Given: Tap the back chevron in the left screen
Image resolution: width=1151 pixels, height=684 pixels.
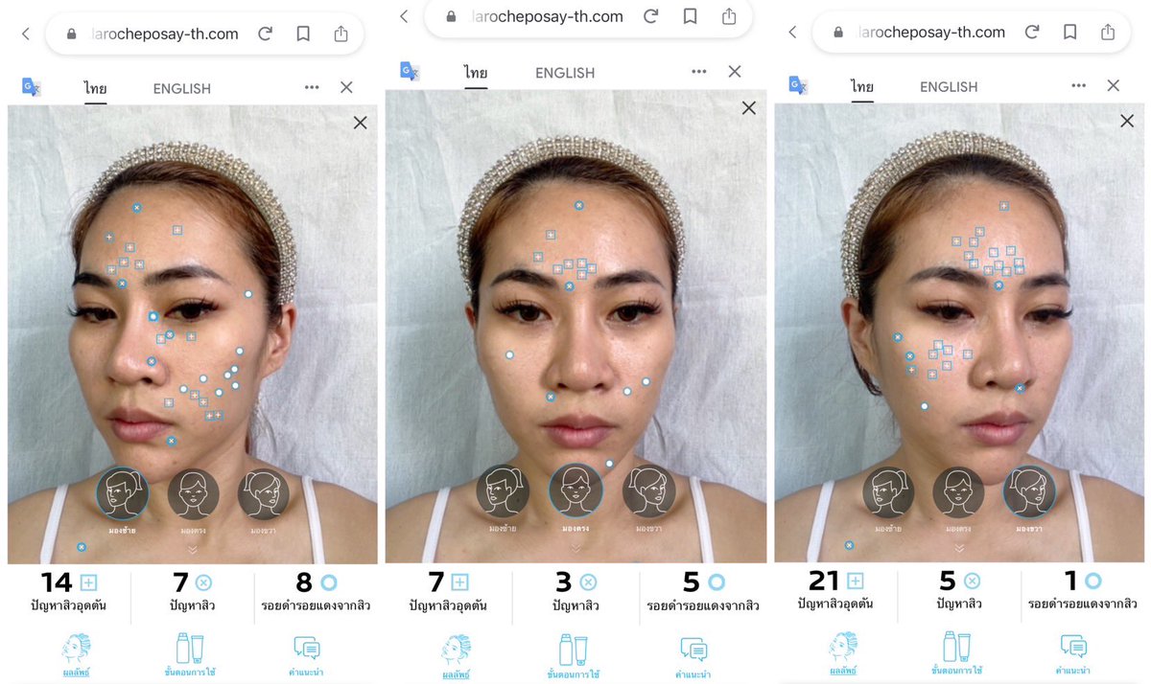Looking at the screenshot, I should point(26,34).
